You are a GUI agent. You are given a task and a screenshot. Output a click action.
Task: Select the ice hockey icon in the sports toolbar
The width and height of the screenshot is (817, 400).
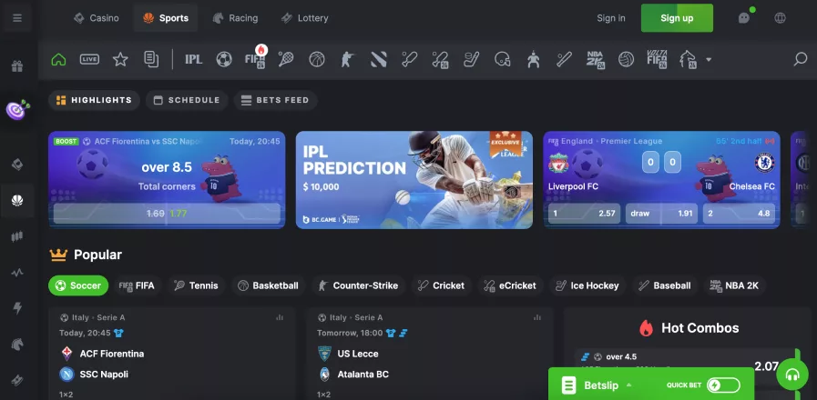tap(472, 59)
